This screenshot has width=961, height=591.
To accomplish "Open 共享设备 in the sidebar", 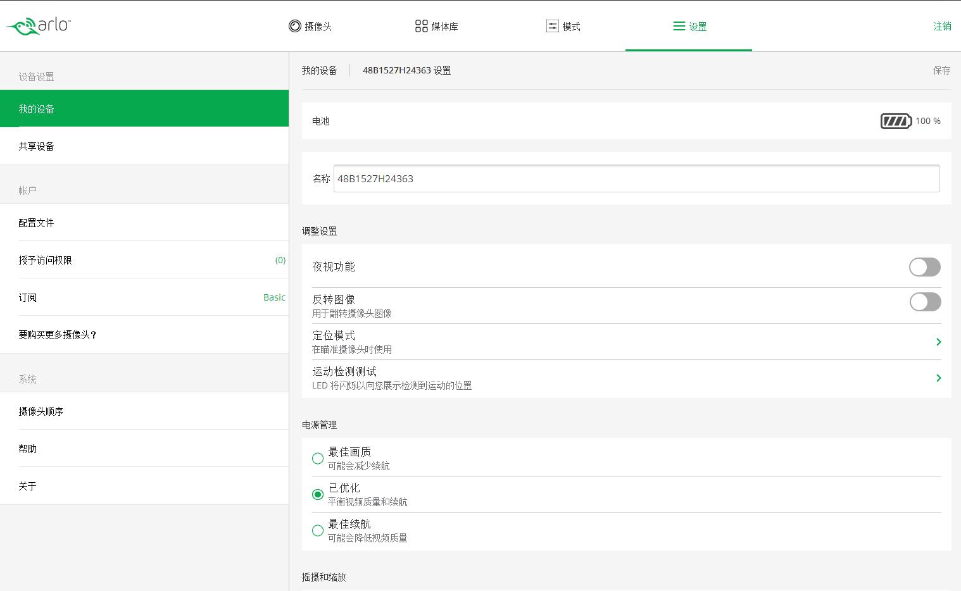I will click(144, 146).
